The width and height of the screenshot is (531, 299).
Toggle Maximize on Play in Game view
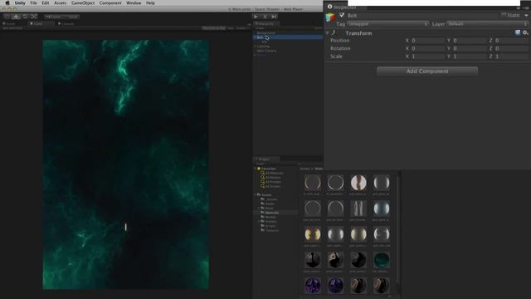[214, 28]
